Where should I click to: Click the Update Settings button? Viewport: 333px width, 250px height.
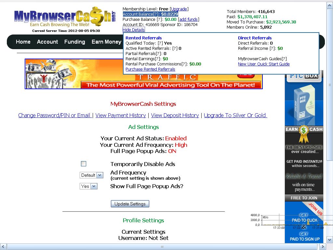click(x=130, y=204)
